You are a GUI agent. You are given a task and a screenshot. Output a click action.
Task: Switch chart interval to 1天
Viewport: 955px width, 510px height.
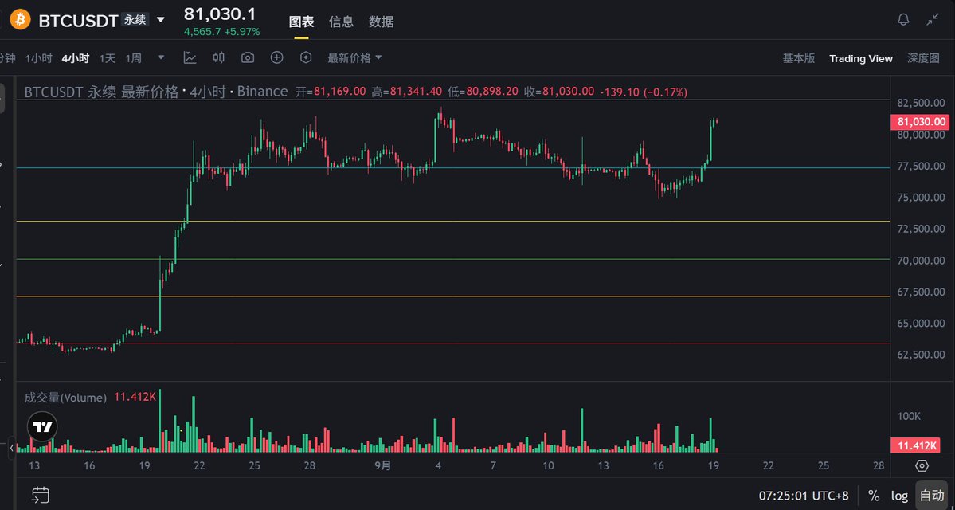[108, 58]
